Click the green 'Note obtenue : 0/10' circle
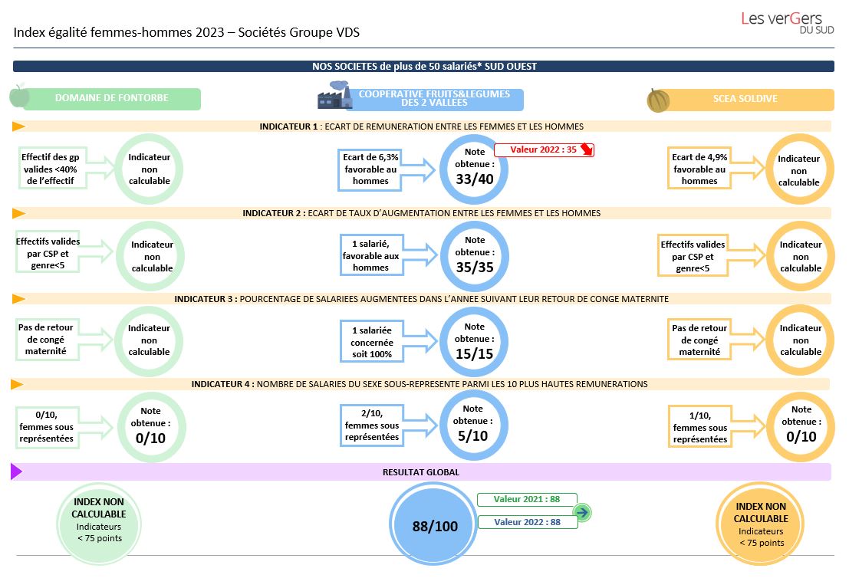The height and width of the screenshot is (588, 849). (151, 427)
